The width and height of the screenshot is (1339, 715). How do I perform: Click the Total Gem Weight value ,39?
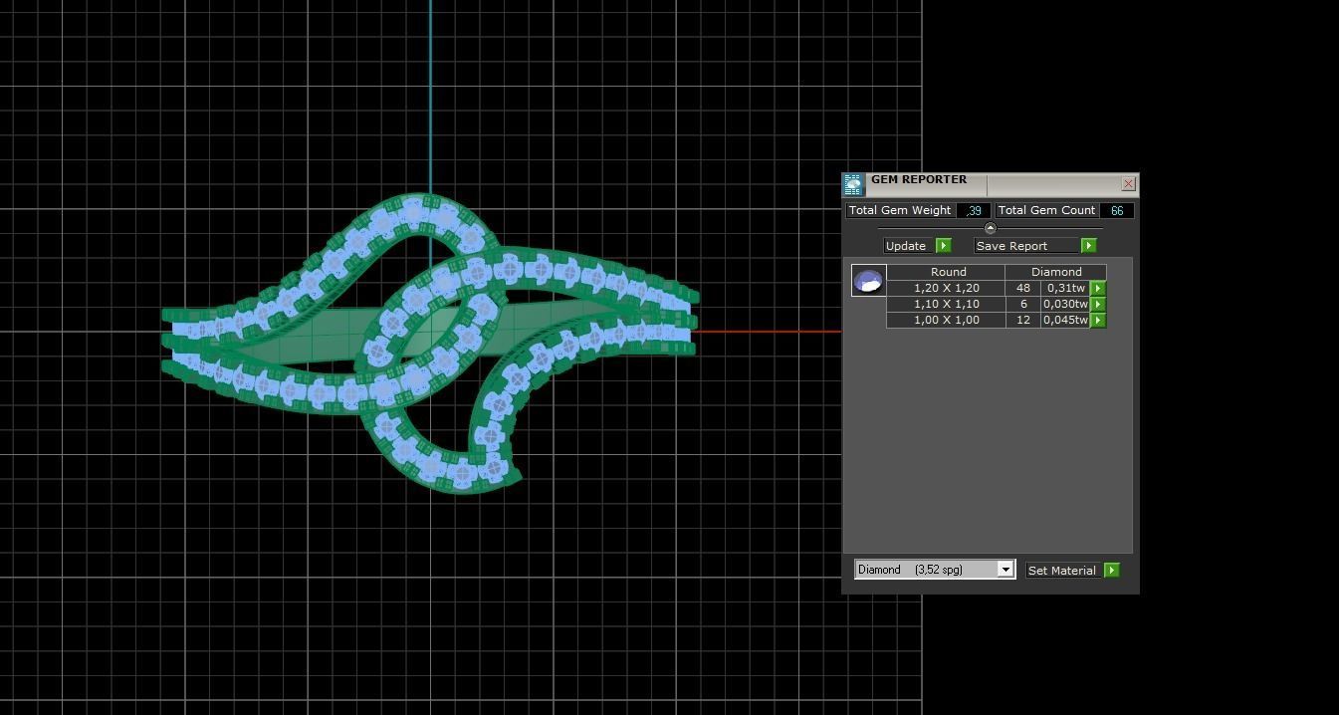click(974, 210)
